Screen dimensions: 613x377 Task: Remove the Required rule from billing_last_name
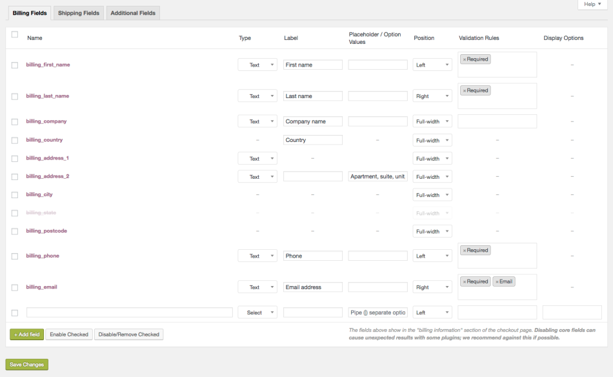pos(465,90)
